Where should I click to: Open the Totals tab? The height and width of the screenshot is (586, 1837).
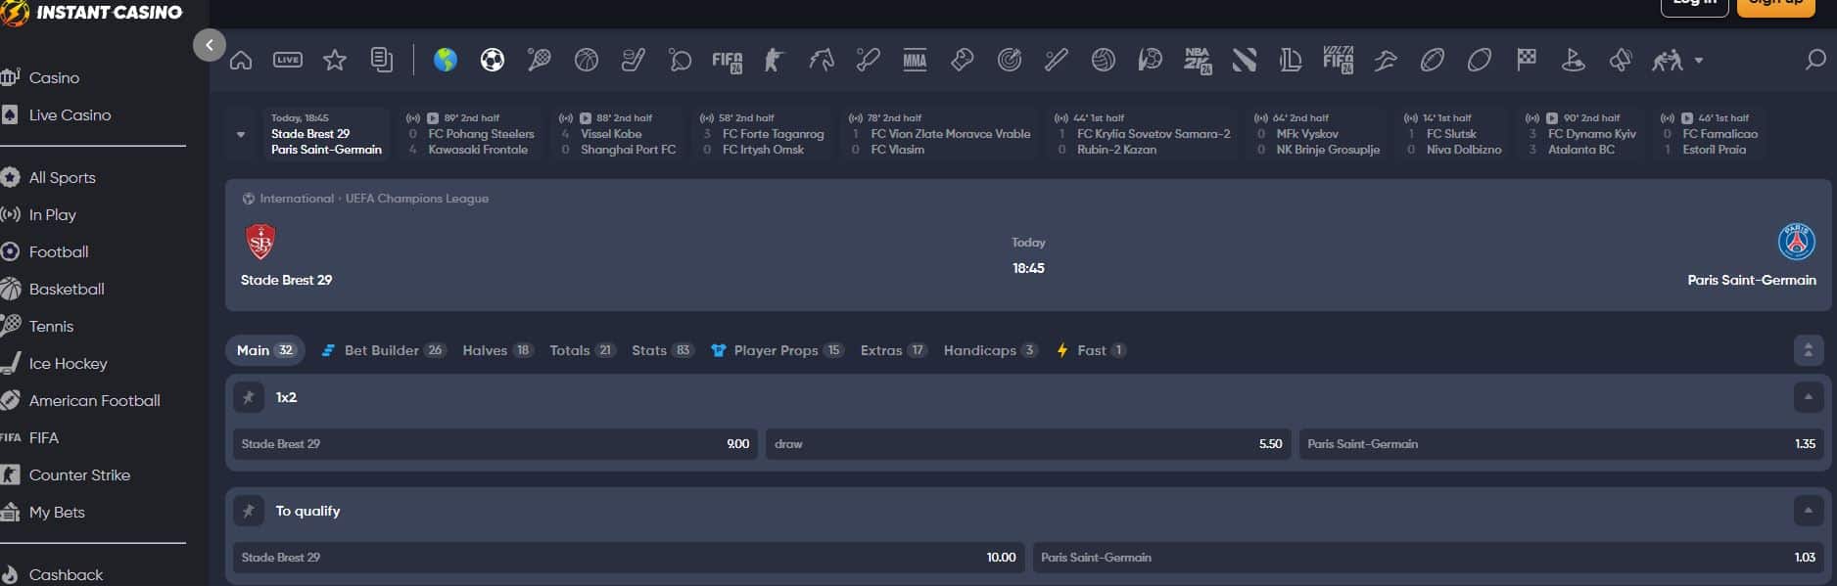583,350
